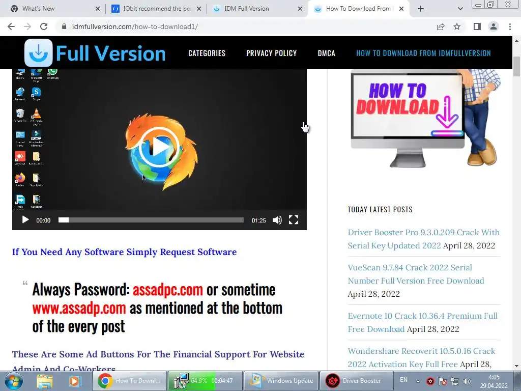Close the IObit recommend tab
This screenshot has height=391, width=521.
coord(199,9)
